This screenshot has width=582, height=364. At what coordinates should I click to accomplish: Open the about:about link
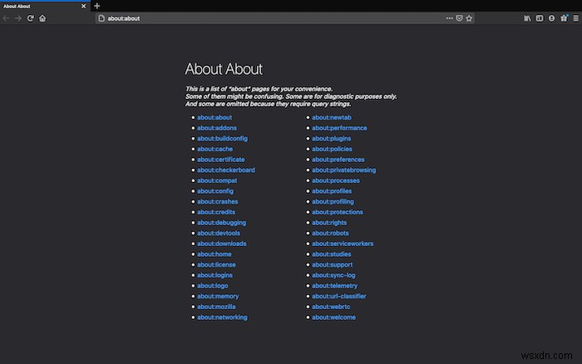(x=215, y=117)
